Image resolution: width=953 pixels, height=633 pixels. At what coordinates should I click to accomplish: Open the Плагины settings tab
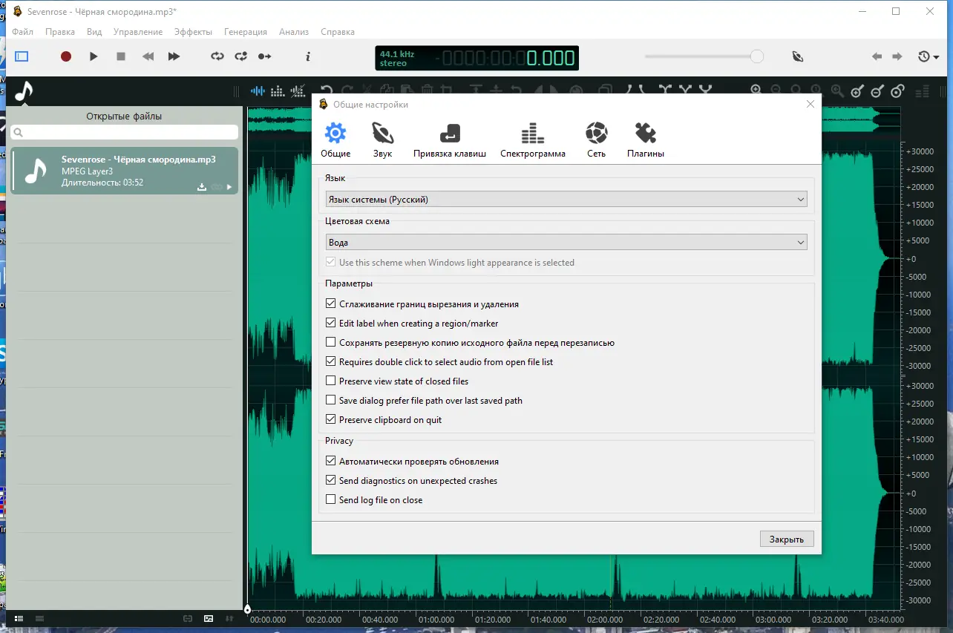tap(646, 140)
